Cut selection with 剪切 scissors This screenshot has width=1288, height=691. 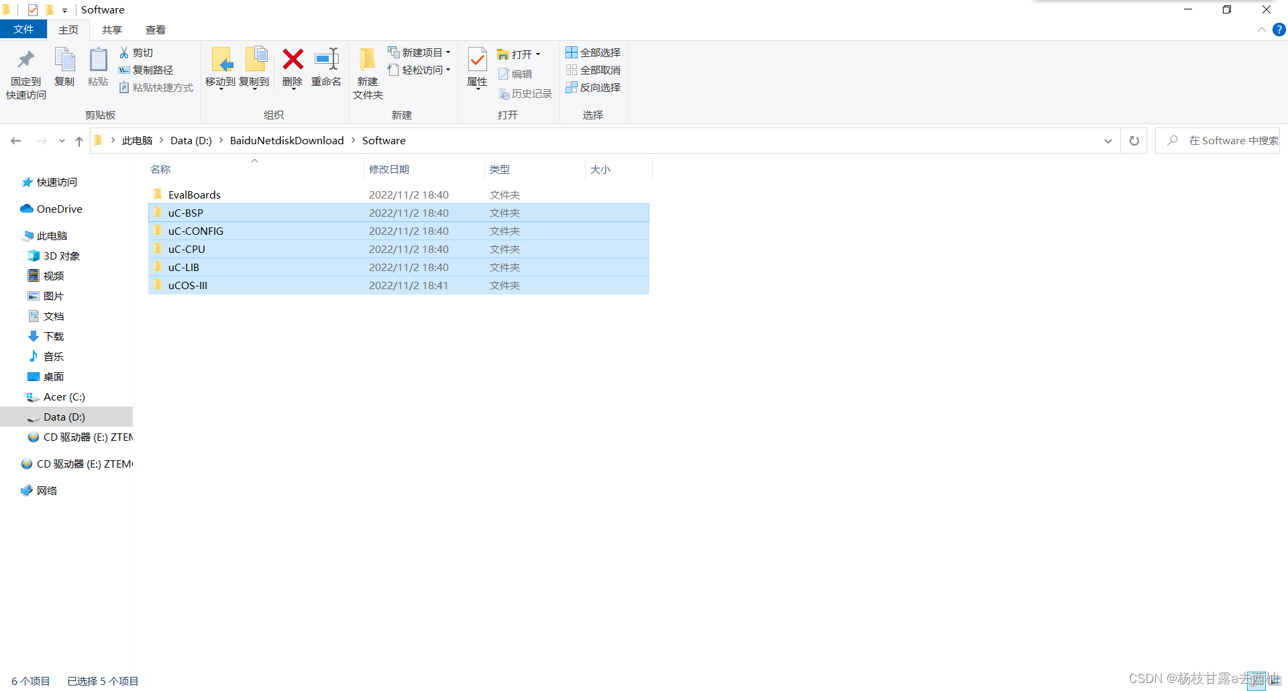tap(136, 52)
